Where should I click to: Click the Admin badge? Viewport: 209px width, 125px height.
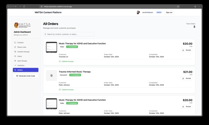(x=159, y=12)
